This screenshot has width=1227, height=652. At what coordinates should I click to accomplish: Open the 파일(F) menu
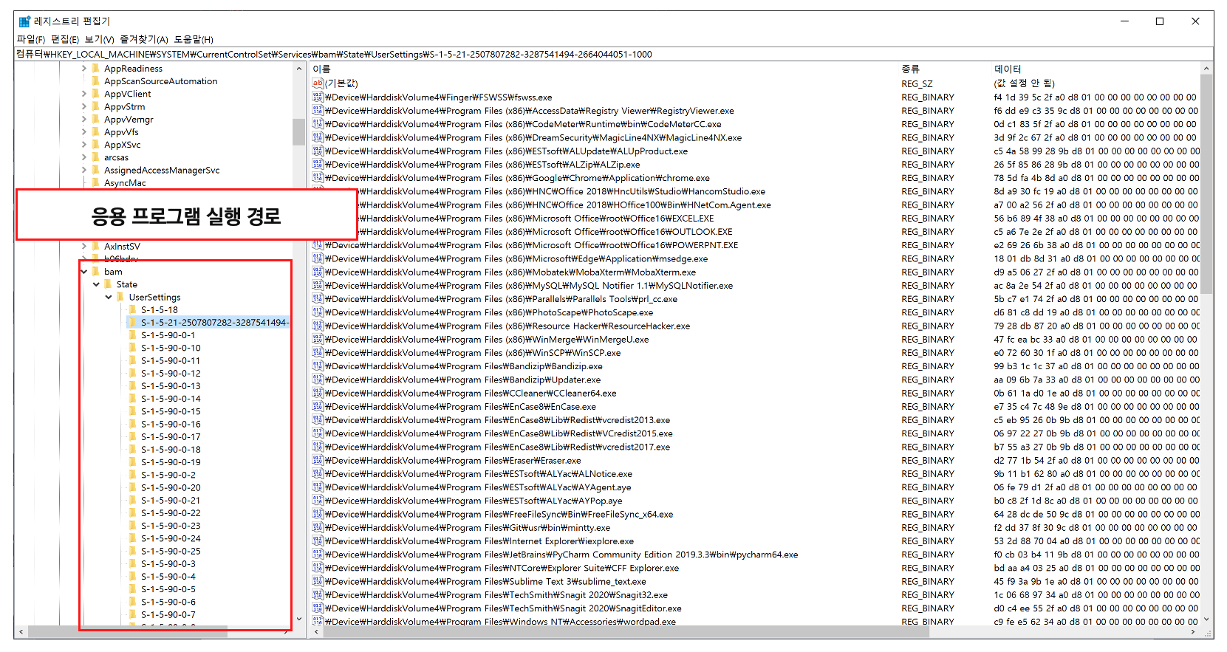point(30,39)
